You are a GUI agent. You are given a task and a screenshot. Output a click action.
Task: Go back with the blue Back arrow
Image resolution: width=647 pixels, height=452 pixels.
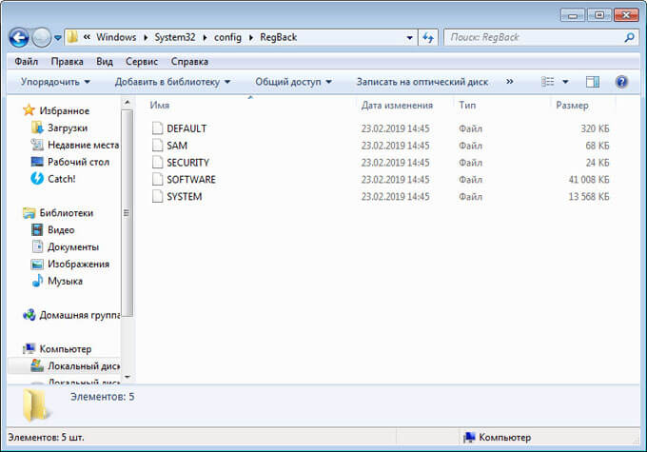(19, 37)
